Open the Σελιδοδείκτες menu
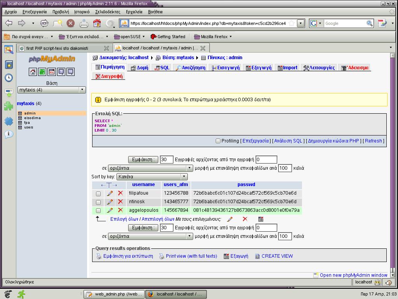Viewport: 398px width, 299px height. (x=108, y=12)
